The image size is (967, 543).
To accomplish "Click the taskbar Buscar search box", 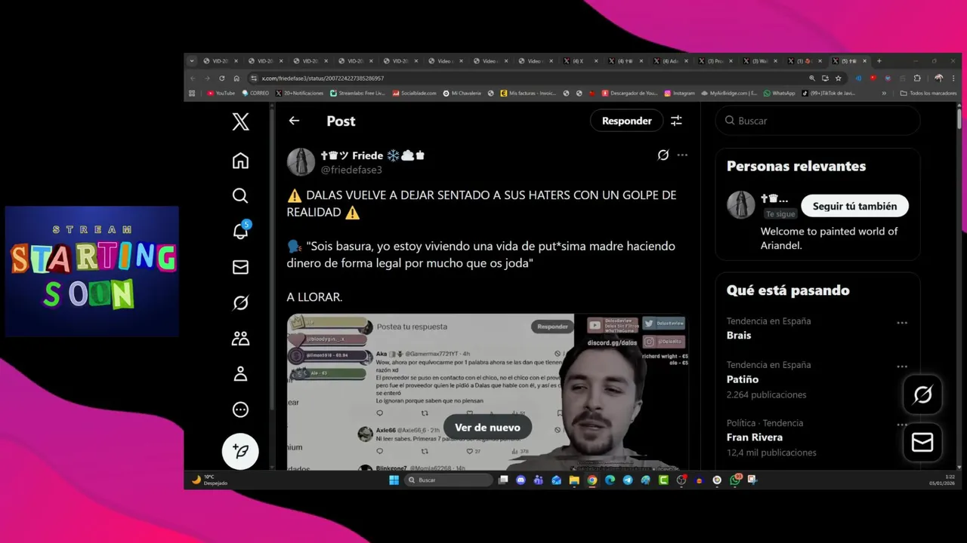I will [x=449, y=480].
